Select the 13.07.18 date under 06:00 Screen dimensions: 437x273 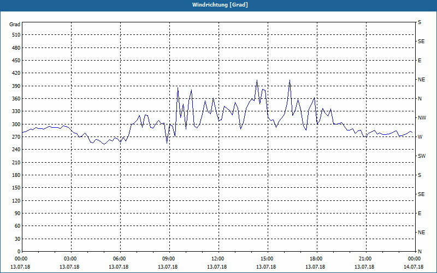click(119, 267)
